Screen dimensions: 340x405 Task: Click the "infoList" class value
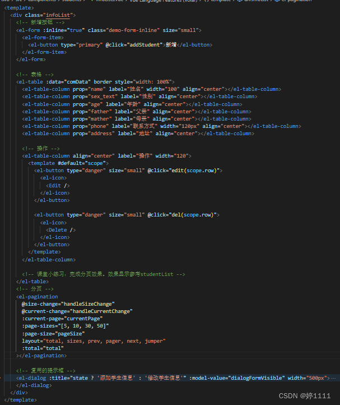[58, 15]
